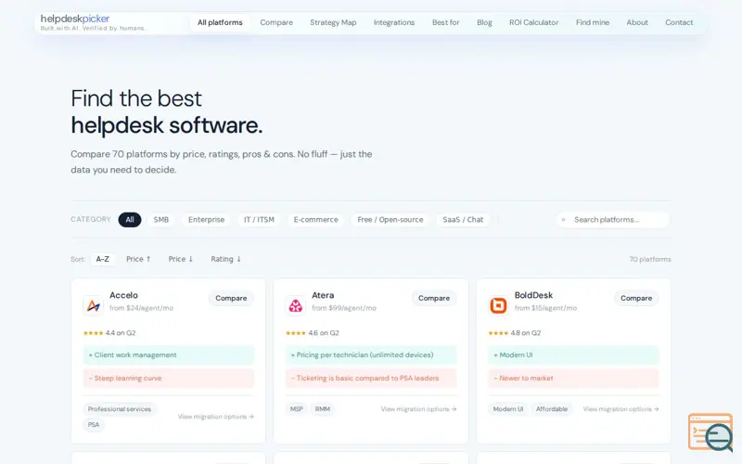The width and height of the screenshot is (742, 464).
Task: Click the Accelo logo icon
Action: tap(94, 306)
